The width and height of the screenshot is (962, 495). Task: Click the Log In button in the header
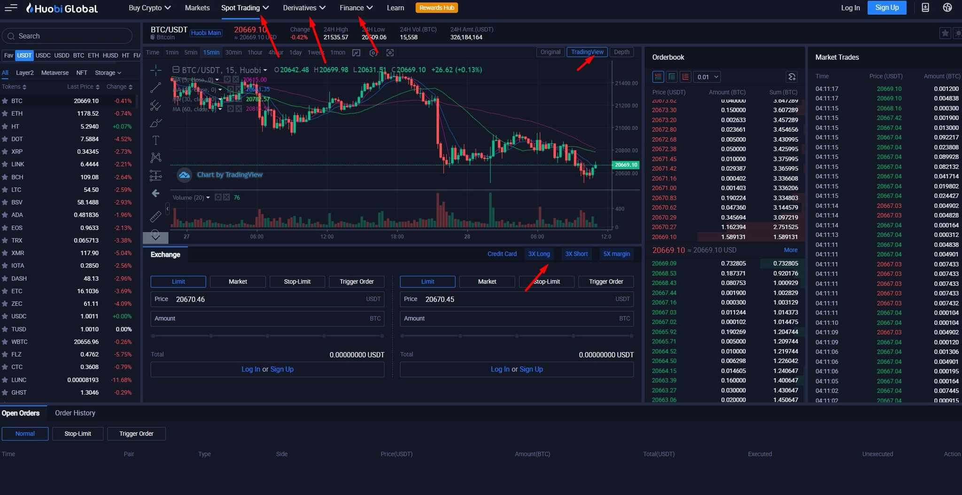(850, 8)
